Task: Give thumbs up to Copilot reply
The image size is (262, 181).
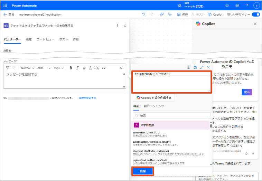Action: [x=246, y=153]
